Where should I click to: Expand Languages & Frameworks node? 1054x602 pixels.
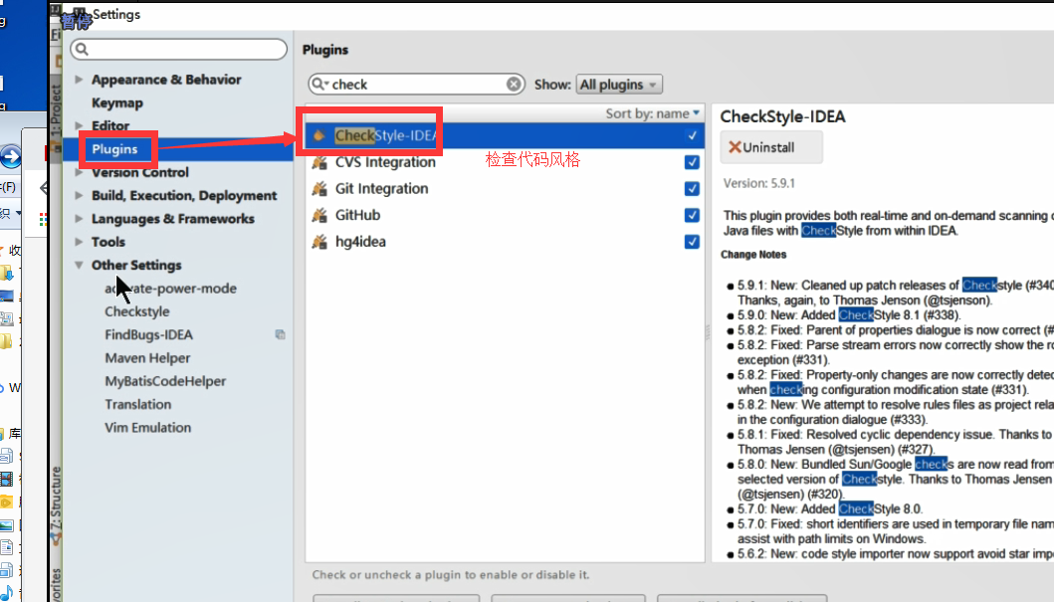(x=79, y=219)
